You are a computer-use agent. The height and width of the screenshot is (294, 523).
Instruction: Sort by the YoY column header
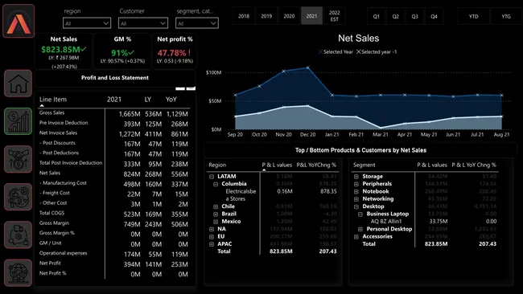[x=171, y=100]
